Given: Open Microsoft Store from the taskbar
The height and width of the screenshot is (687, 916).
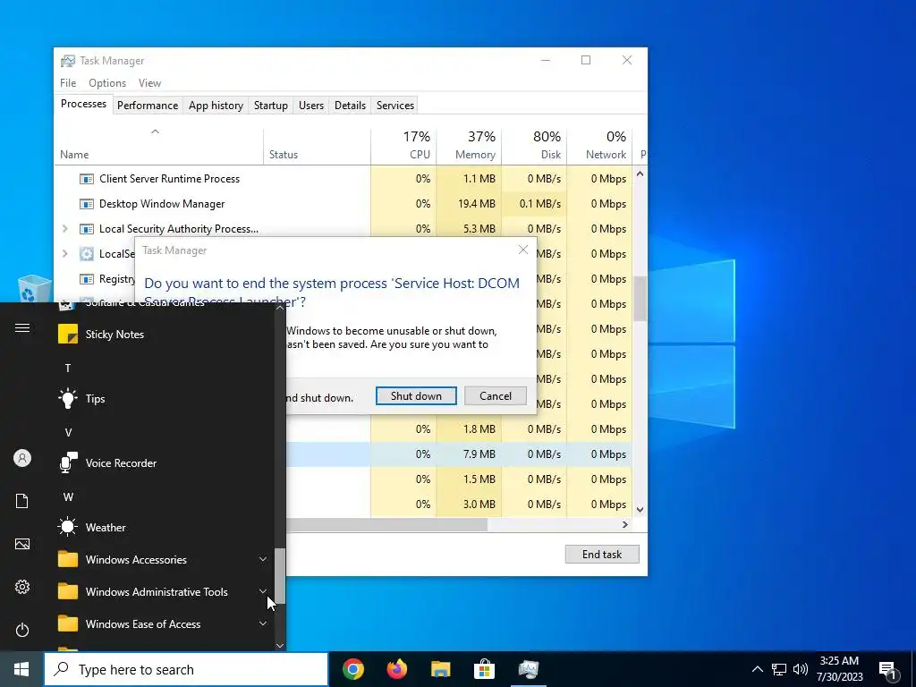Looking at the screenshot, I should point(484,669).
